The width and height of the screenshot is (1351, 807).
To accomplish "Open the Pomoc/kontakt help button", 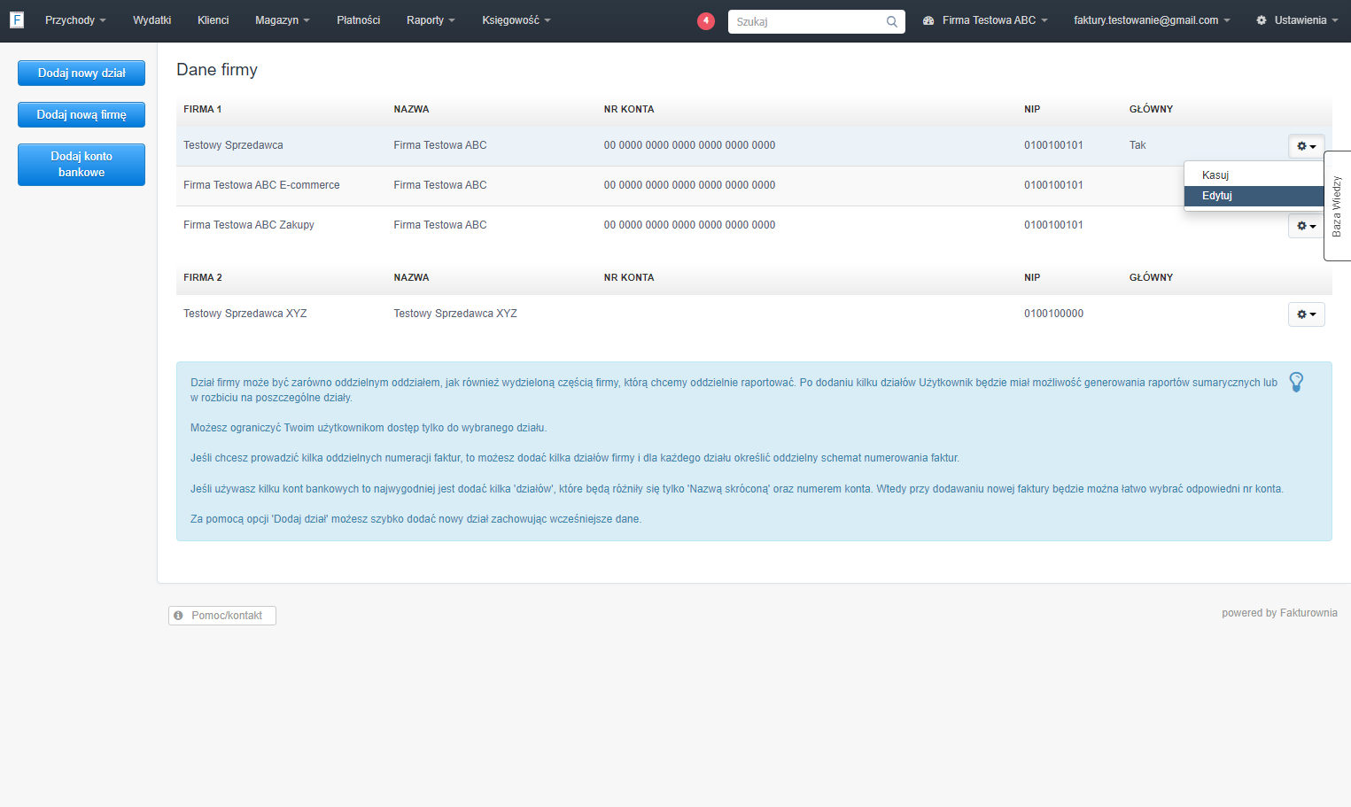I will 222,616.
